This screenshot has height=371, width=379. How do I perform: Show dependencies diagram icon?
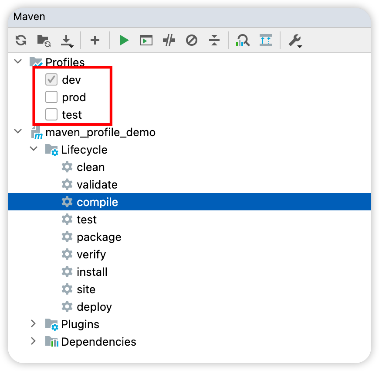[266, 40]
